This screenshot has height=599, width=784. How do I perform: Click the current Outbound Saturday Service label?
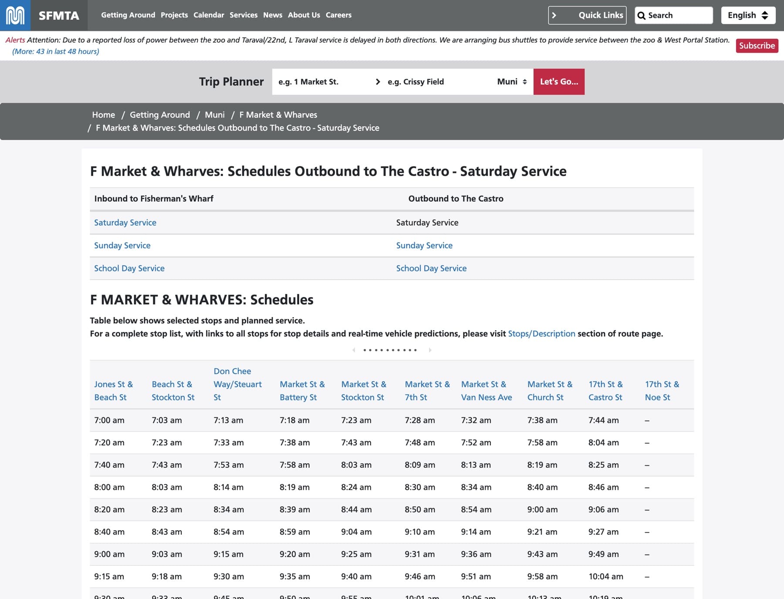click(427, 223)
